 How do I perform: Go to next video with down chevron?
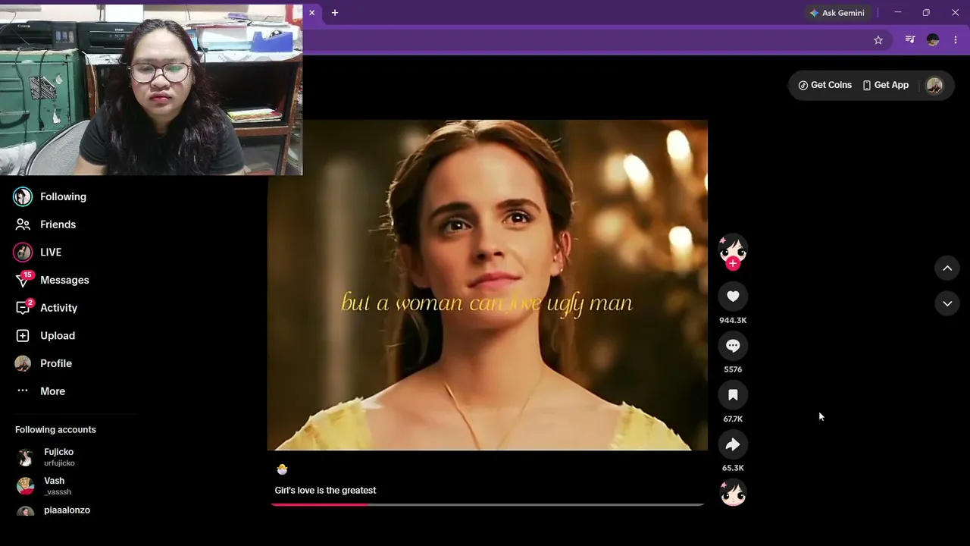[947, 303]
